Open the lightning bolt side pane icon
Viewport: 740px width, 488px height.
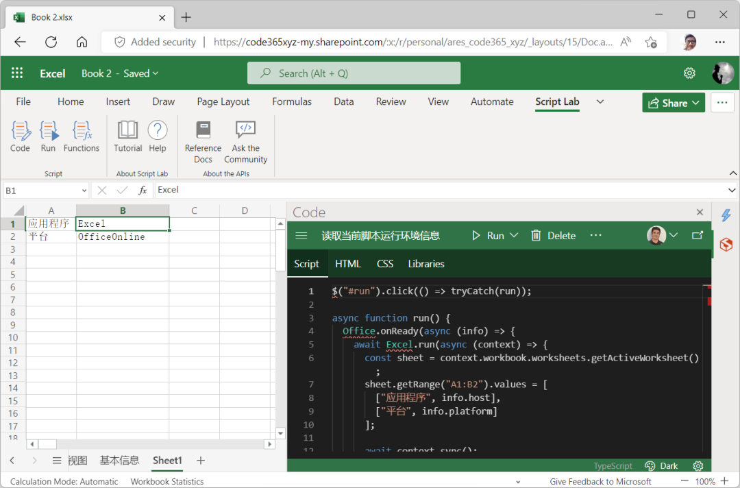726,215
